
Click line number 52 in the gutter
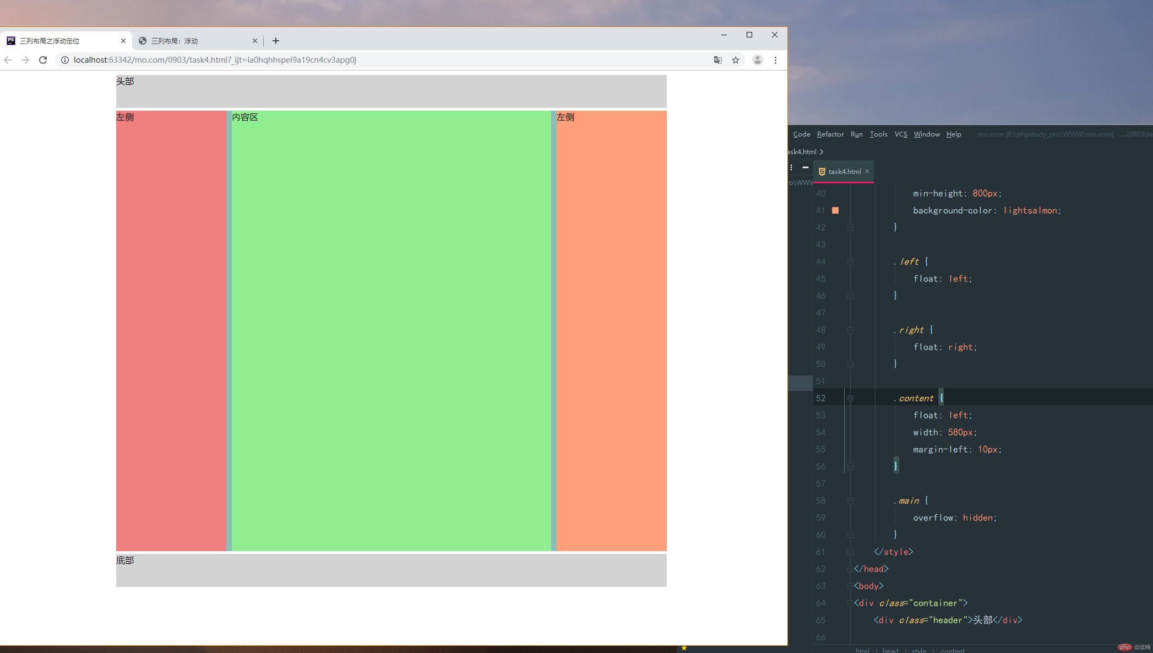[x=820, y=398]
